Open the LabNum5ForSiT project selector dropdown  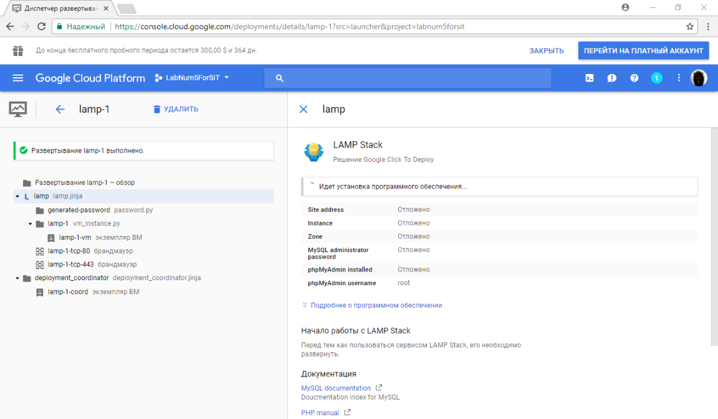(192, 78)
